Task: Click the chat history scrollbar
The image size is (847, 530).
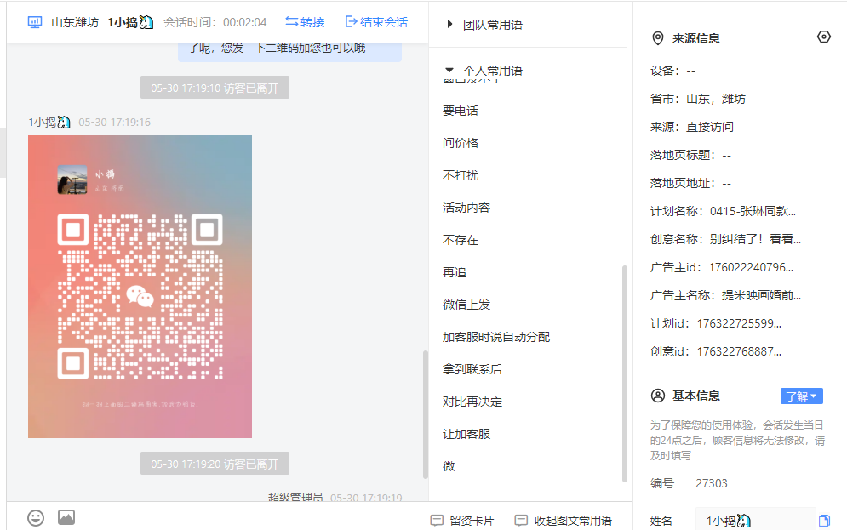Action: [x=425, y=414]
